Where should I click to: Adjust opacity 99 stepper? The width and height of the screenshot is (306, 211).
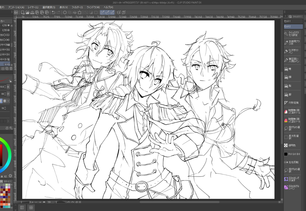(x=5, y=94)
